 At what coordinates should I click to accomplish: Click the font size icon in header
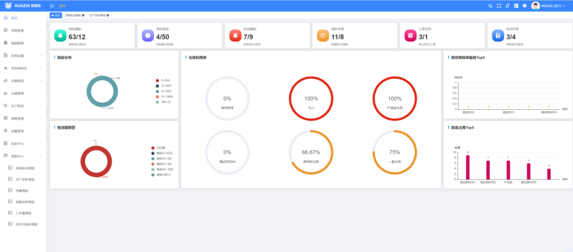pos(507,6)
